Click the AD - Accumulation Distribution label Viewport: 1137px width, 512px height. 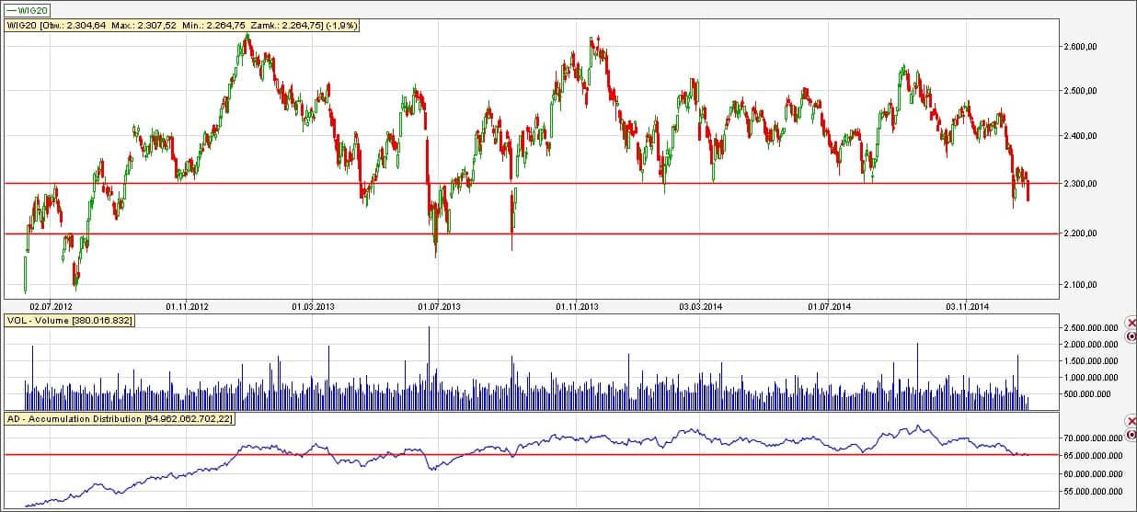point(133,419)
